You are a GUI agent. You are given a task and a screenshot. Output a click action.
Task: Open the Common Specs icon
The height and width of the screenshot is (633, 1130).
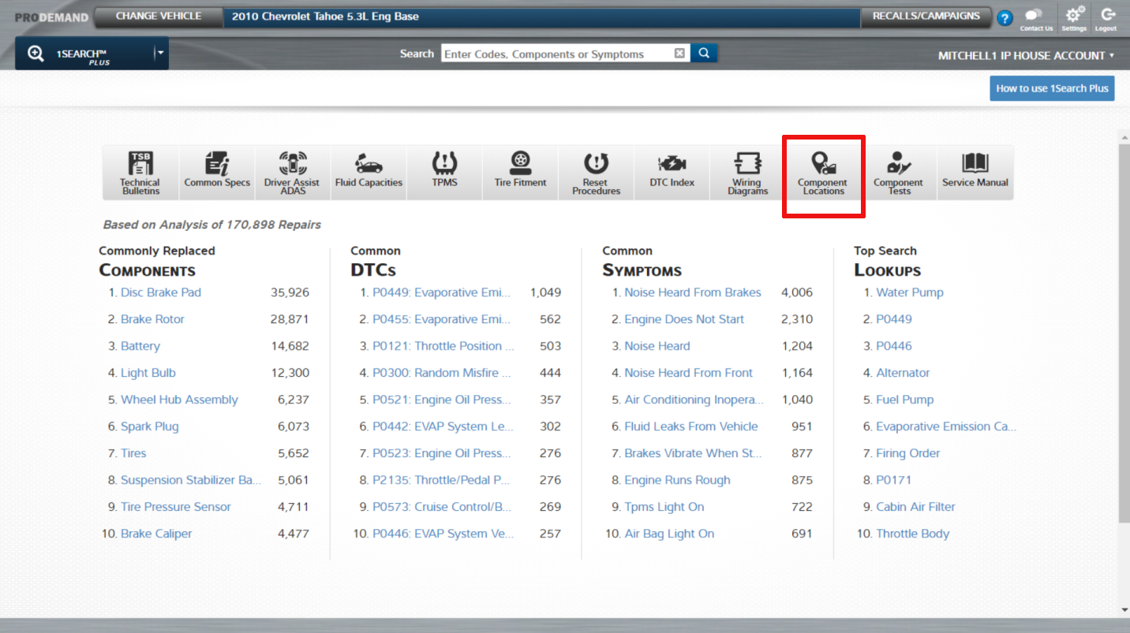tap(217, 173)
